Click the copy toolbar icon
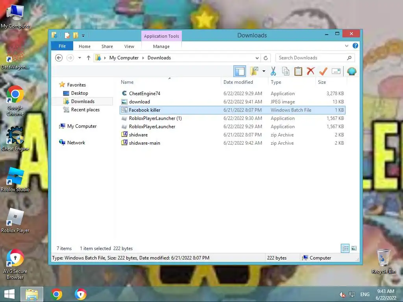The width and height of the screenshot is (403, 302). [x=286, y=71]
